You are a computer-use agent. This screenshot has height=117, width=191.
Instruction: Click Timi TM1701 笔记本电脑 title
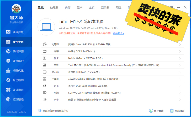(x=81, y=22)
